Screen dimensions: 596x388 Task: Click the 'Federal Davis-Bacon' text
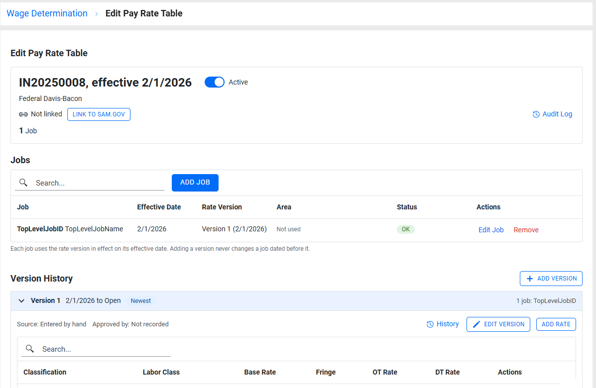[x=51, y=98]
